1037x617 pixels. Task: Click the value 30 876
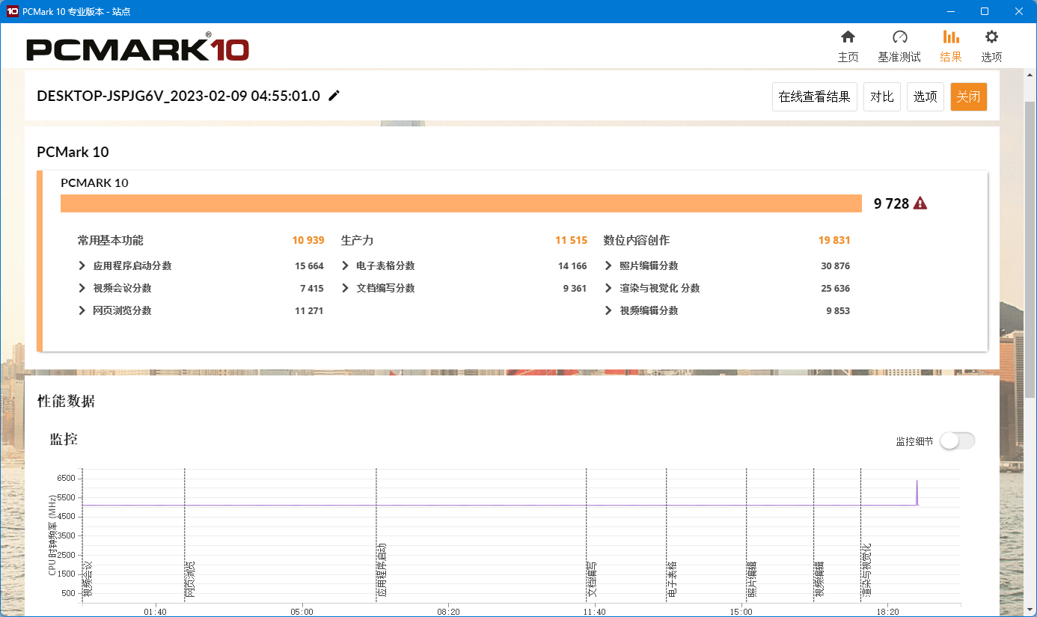tap(836, 266)
